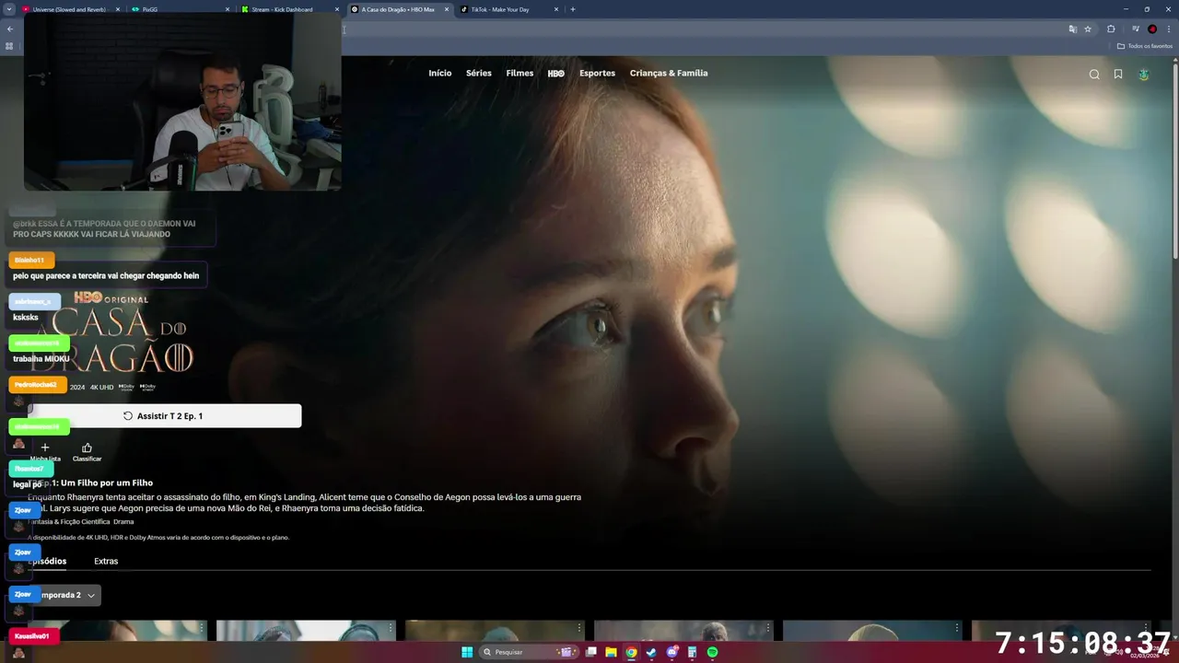Open options on the third episode thumbnail
1179x663 pixels.
click(579, 628)
